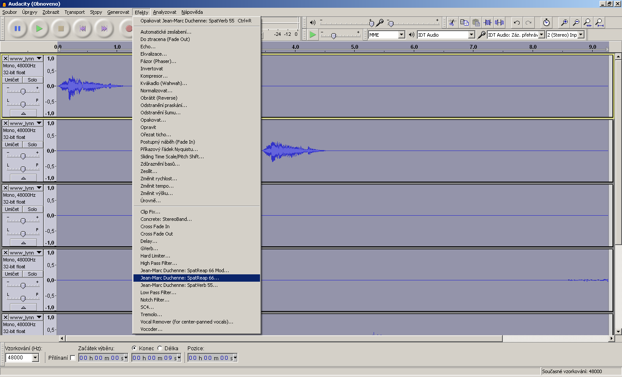
Task: Click the Copy icon in edit toolbar
Action: [x=464, y=22]
